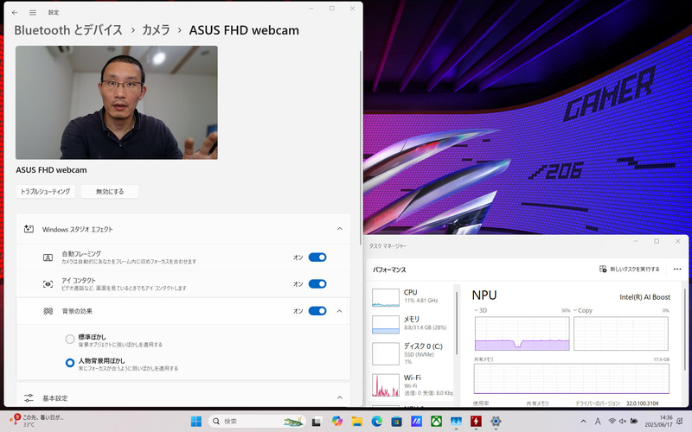
Task: Click the run new task icon in Task Manager
Action: coord(603,269)
